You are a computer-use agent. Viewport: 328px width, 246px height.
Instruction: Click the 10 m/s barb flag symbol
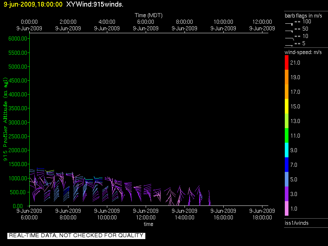289,37
